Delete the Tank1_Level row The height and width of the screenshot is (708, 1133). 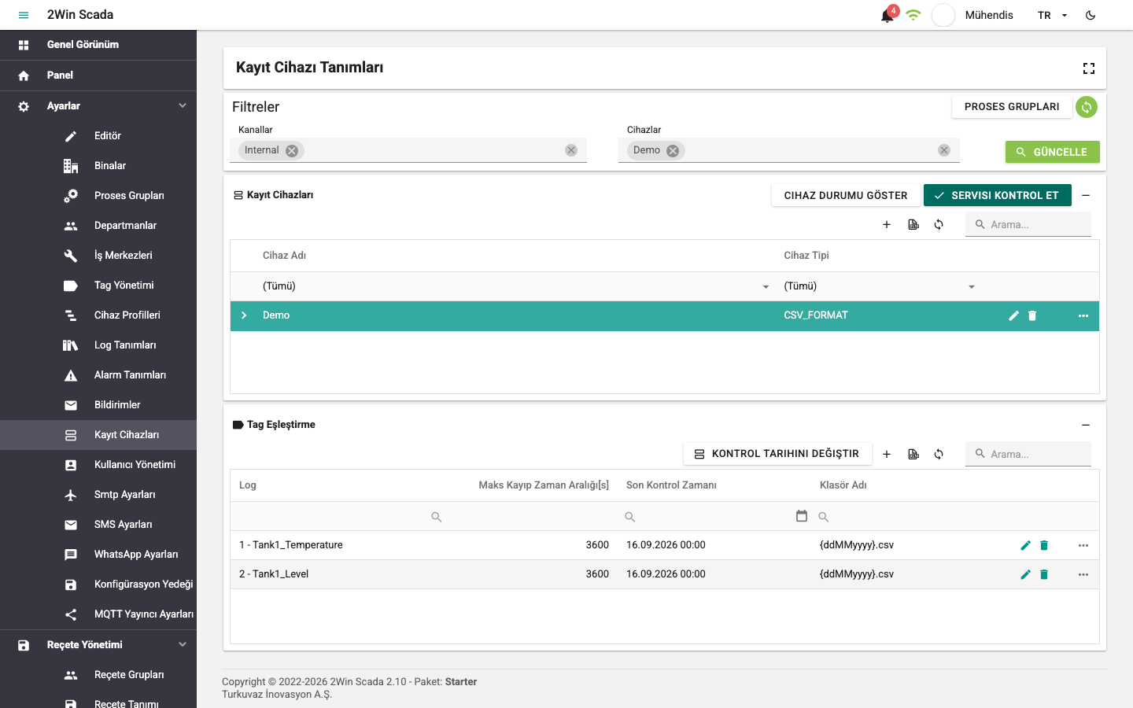(1044, 574)
